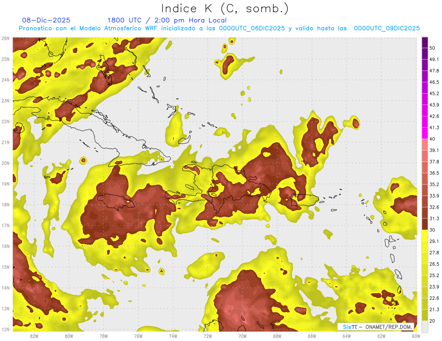
Task: Click the SisTT ONAMET/REP.DOM. logo box
Action: coord(375,327)
